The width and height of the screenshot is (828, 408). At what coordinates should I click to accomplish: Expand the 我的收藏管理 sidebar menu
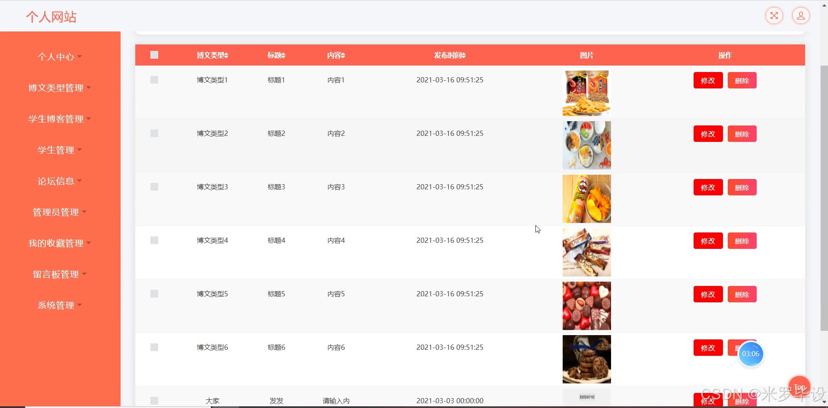coord(60,243)
